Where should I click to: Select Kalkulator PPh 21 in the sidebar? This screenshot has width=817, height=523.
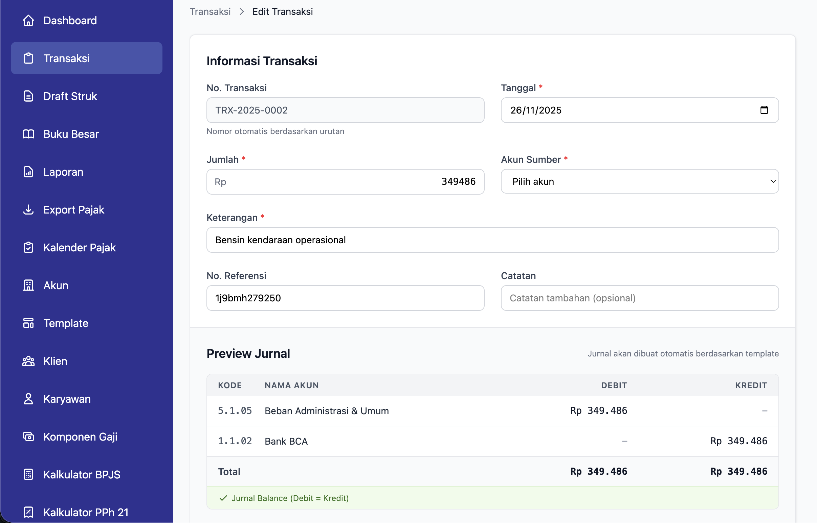[86, 512]
